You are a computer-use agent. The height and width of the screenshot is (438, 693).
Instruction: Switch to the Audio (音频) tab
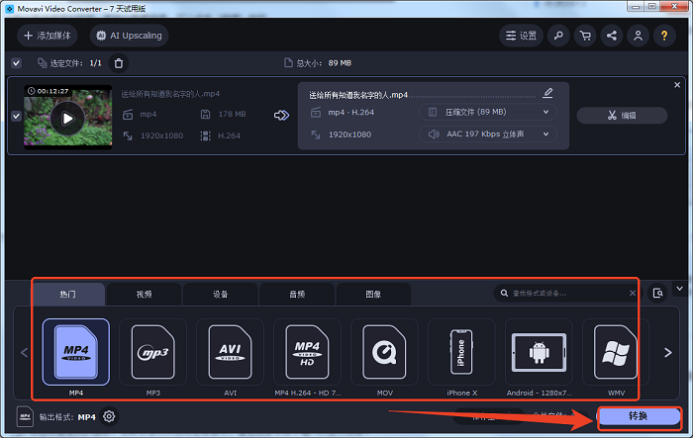[297, 294]
